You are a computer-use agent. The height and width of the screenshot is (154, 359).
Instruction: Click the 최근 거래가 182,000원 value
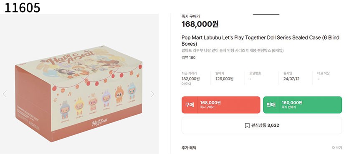[190, 79]
